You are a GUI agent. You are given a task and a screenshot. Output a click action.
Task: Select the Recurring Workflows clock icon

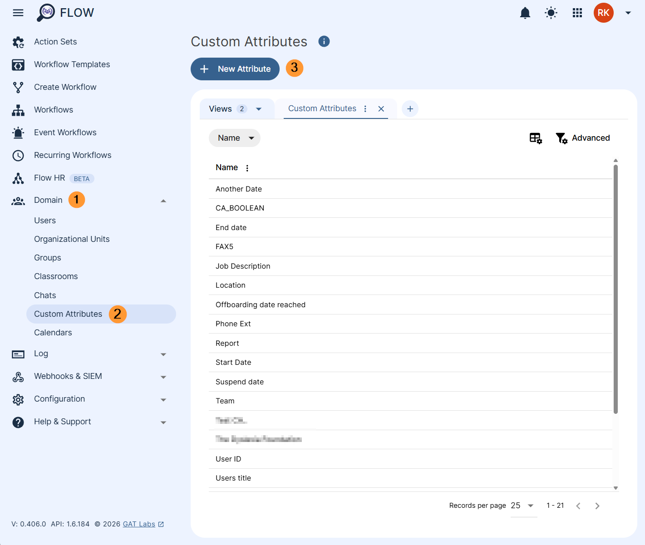(x=18, y=155)
